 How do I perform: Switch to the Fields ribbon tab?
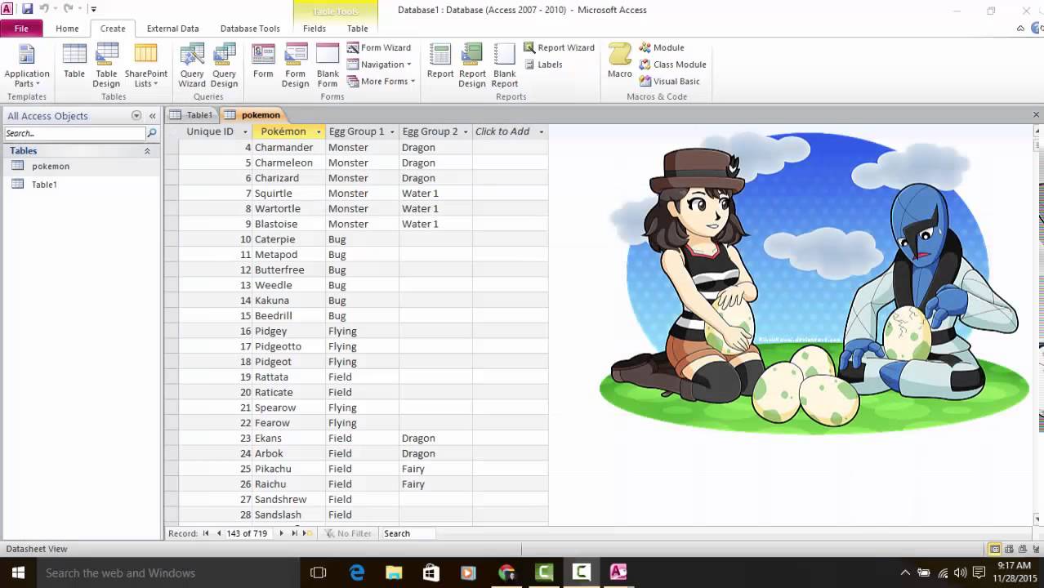click(315, 29)
